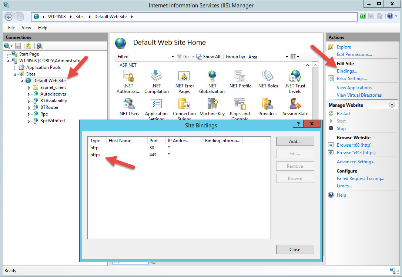Click Failed Request Tracing... link
This screenshot has height=277, width=402.
361,178
